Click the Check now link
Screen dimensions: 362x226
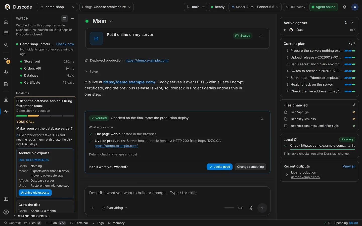[65, 44]
